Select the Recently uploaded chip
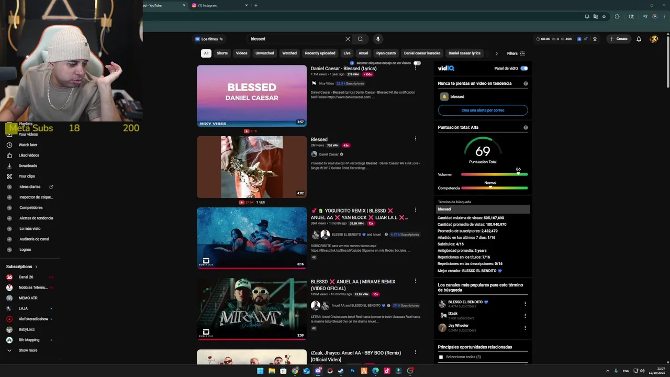 tap(320, 53)
